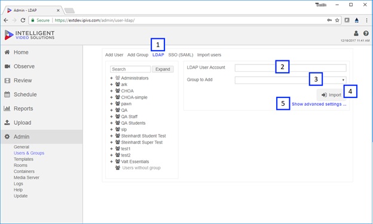Screen dimensions: 373x224
Task: Open Chrome three-dot menu
Action: [366, 20]
